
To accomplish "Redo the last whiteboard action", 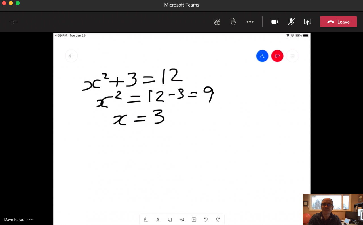I will [218, 219].
